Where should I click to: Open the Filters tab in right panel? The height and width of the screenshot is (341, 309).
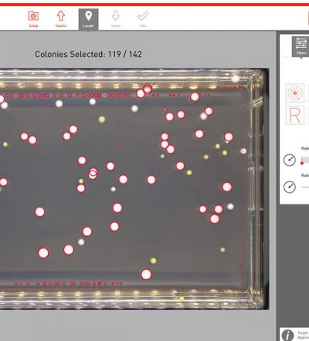[301, 46]
